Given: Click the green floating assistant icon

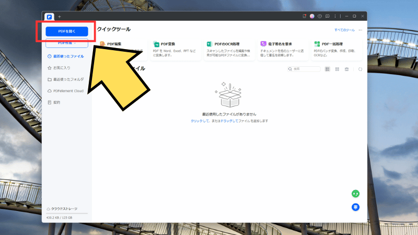Looking at the screenshot, I should (x=355, y=194).
